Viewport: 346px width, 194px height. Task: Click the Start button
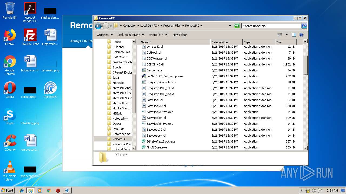(x=8, y=190)
